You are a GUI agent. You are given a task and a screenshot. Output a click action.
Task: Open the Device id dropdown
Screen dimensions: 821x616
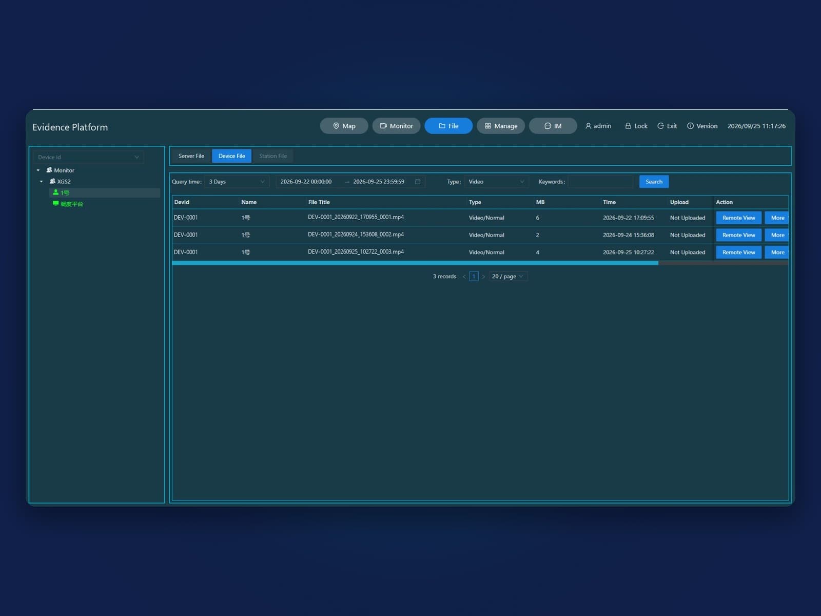[x=88, y=157]
